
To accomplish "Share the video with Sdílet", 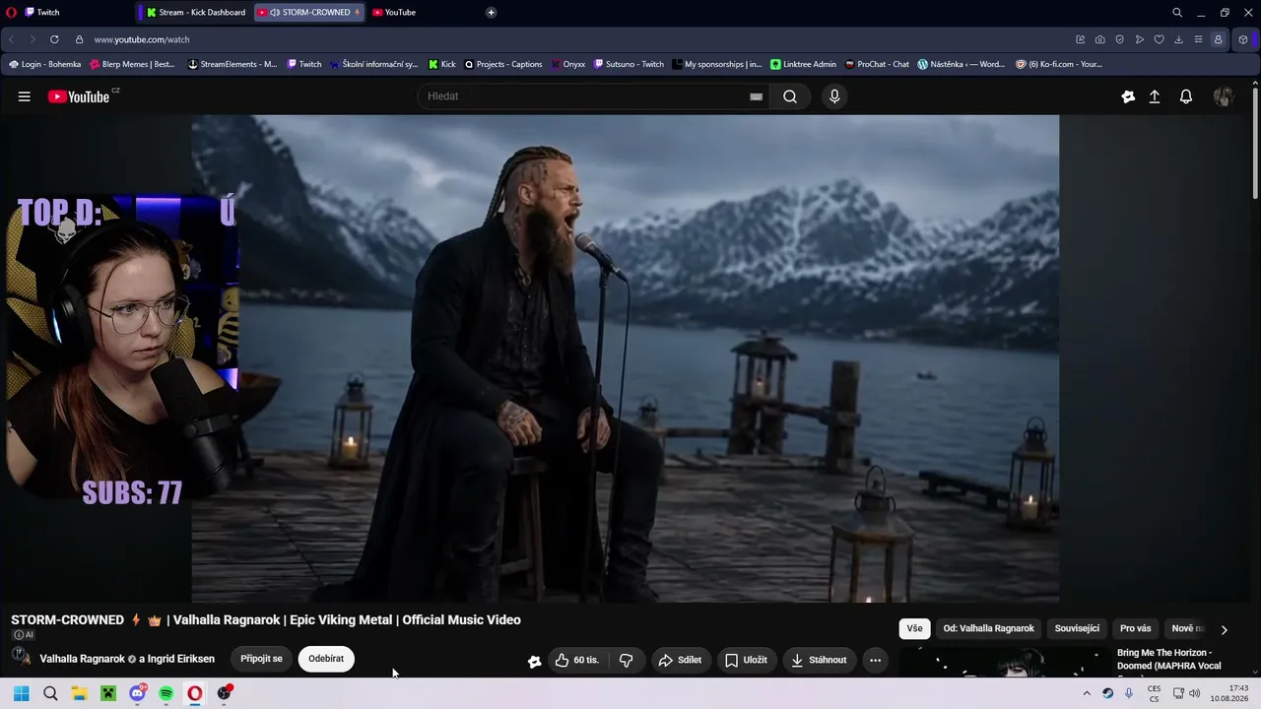I will (680, 660).
